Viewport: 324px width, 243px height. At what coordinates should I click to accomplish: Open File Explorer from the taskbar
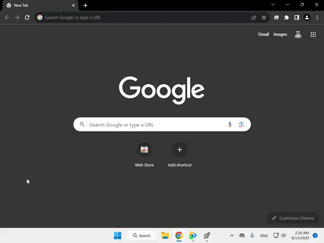(x=165, y=235)
